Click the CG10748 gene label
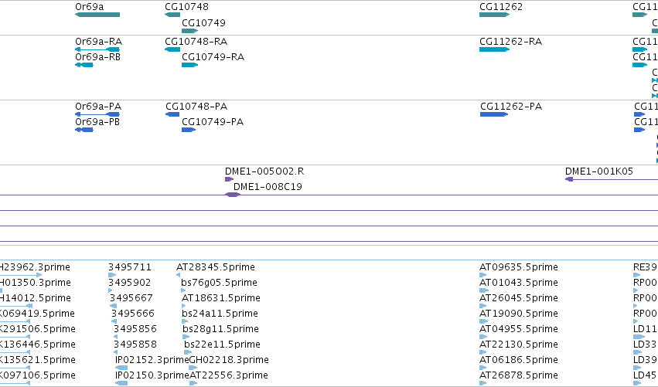The image size is (658, 387). 186,7
